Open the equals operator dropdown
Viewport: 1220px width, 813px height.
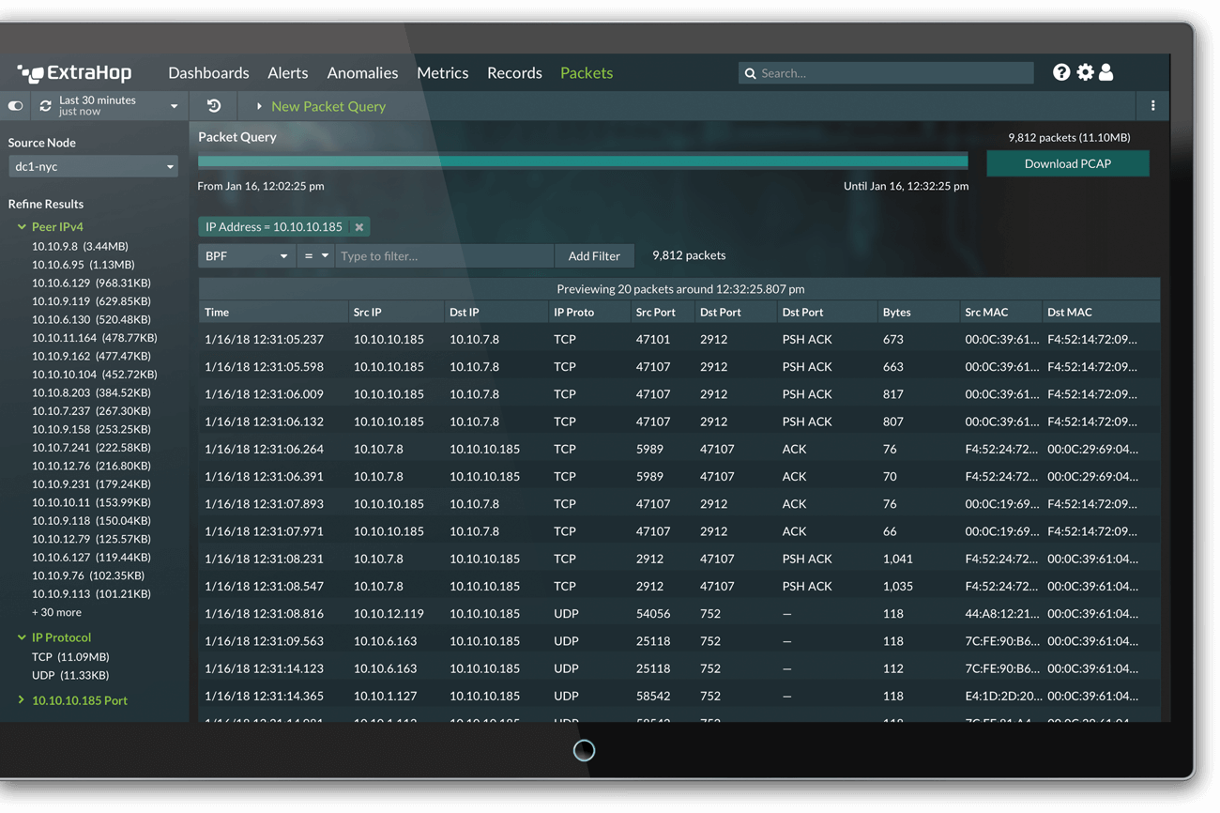pos(315,256)
